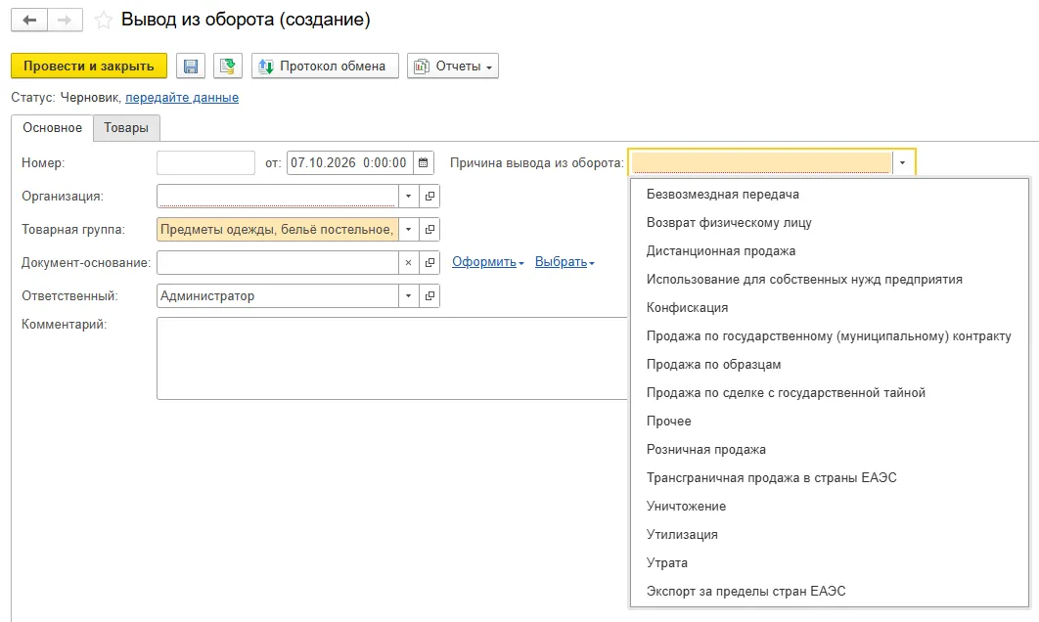
Task: Expand the Ответственный dropdown
Action: pyautogui.click(x=408, y=295)
